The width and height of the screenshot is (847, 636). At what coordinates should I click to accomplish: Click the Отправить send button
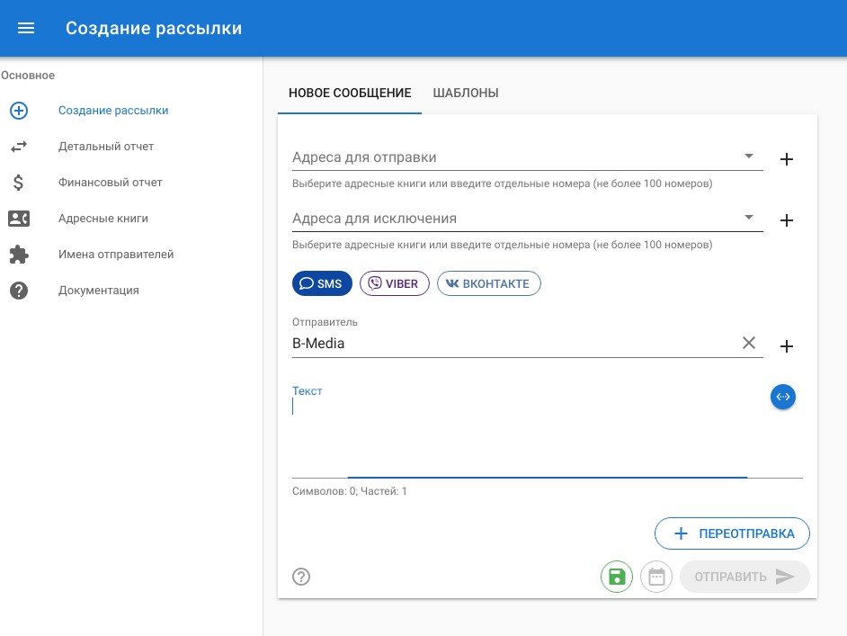744,577
